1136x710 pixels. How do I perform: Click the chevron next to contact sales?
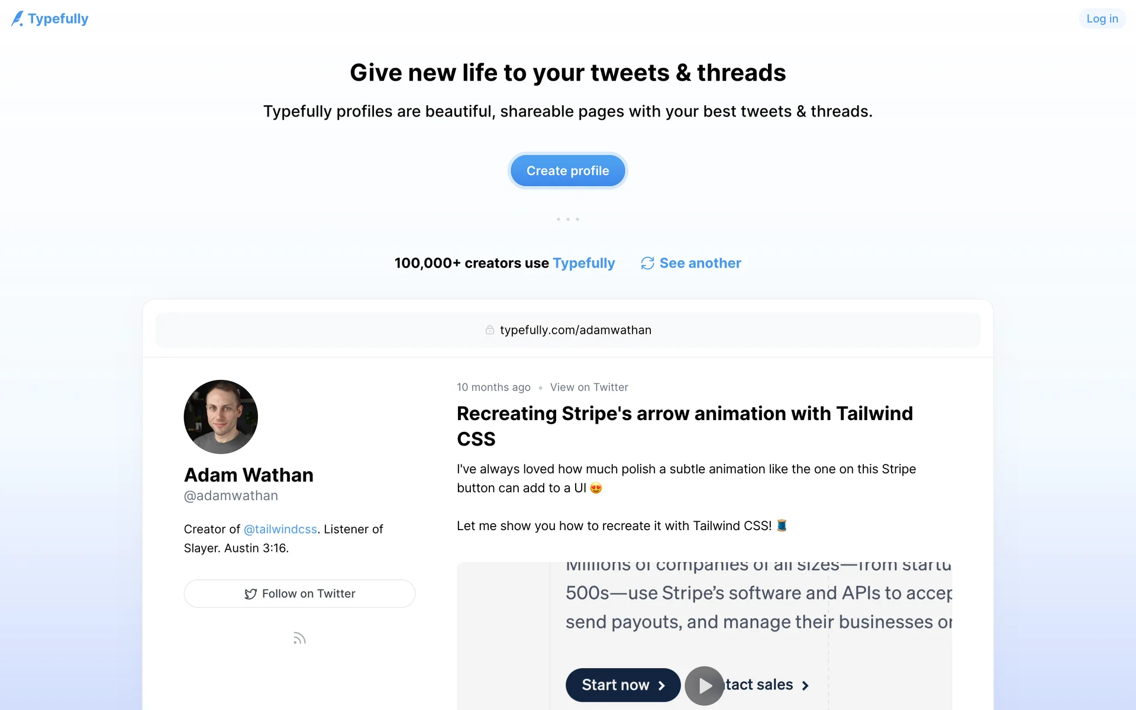point(805,686)
